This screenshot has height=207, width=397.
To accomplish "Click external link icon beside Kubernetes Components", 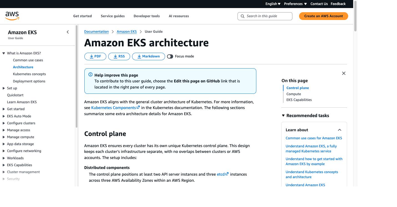I will point(138,107).
